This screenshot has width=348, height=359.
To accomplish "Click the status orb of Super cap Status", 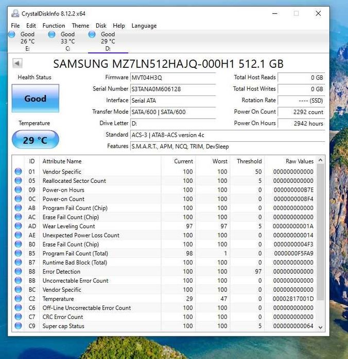I will (18, 326).
